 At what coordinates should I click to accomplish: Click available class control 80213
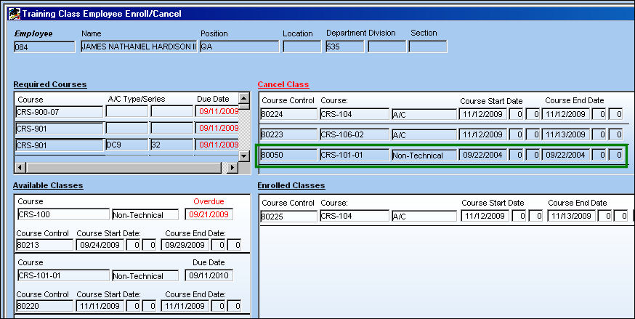click(44, 245)
